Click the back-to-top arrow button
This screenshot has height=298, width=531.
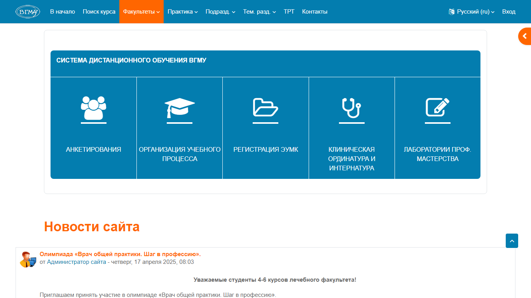coord(512,241)
